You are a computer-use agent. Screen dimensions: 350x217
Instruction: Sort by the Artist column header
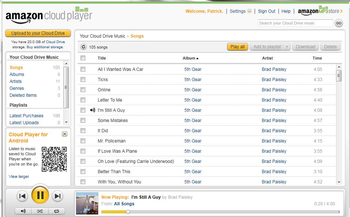pyautogui.click(x=267, y=58)
